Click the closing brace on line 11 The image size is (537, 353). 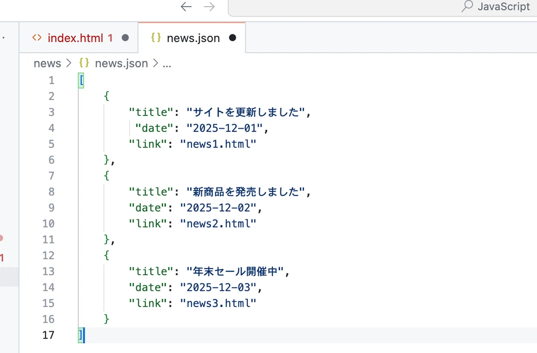[x=107, y=239]
